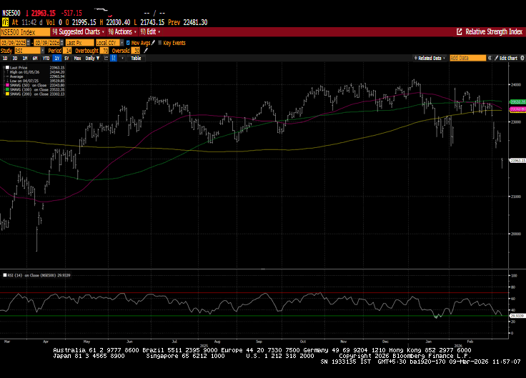
Task: Select the Max range tab
Action: click(77, 58)
